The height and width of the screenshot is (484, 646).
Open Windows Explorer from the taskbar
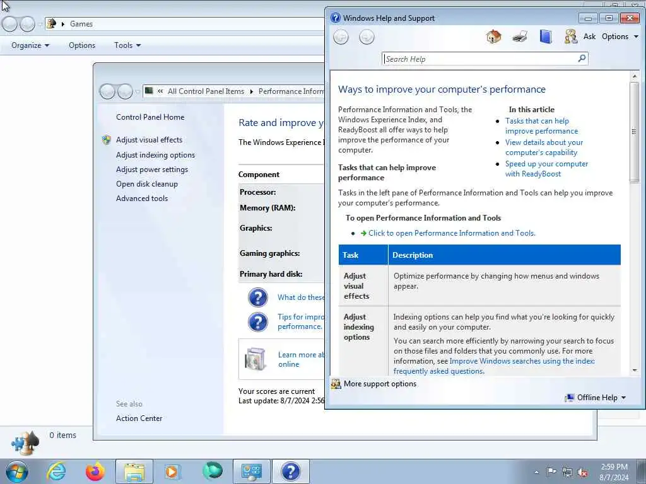coord(134,471)
